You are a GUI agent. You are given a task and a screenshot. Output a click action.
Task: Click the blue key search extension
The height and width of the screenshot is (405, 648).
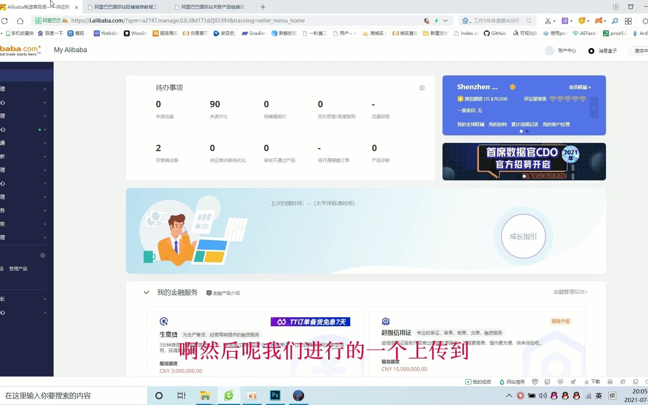615,21
